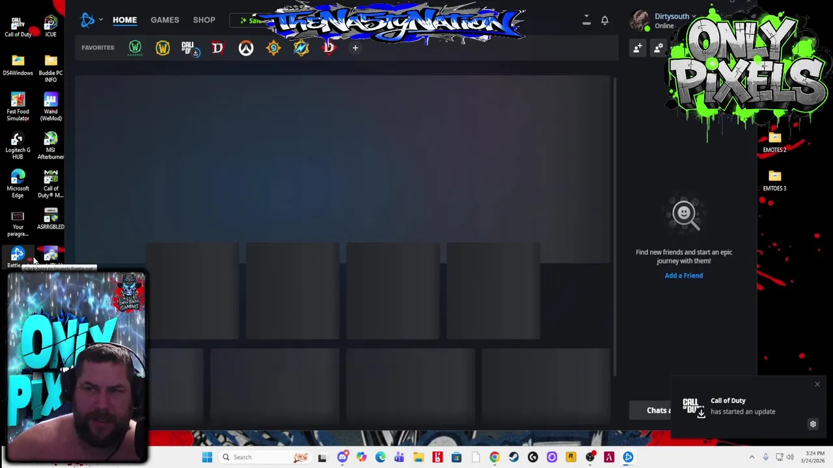This screenshot has width=833, height=468.
Task: Click the Add a Friend link
Action: 683,276
